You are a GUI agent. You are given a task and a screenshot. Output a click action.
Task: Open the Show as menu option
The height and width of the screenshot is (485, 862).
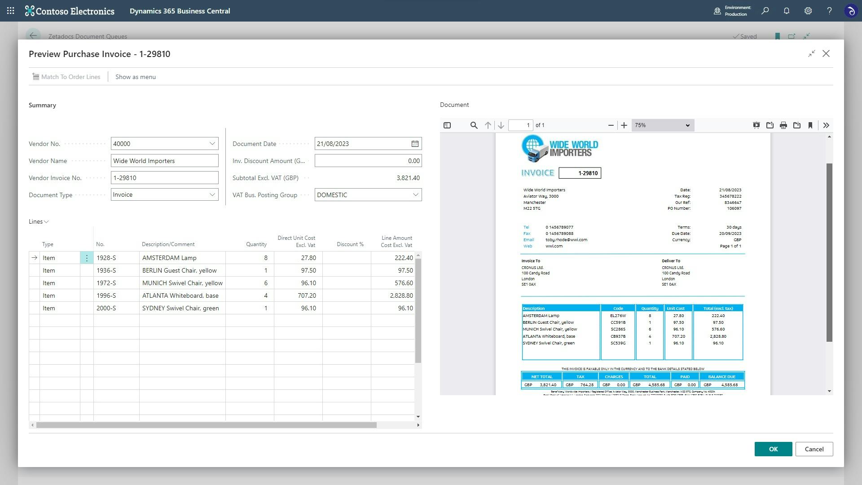(x=135, y=77)
